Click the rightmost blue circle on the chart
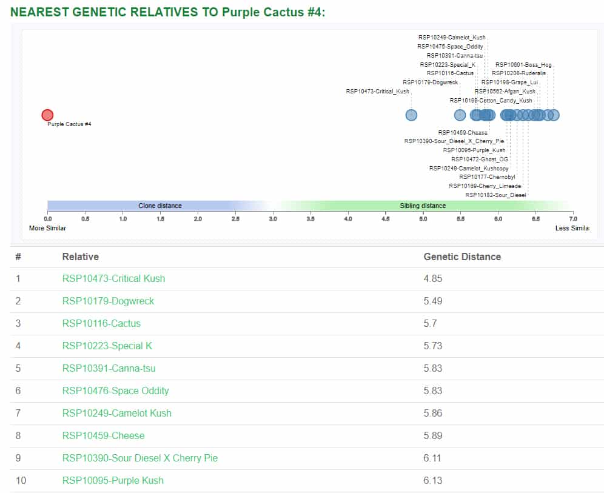This screenshot has width=604, height=493. click(553, 115)
